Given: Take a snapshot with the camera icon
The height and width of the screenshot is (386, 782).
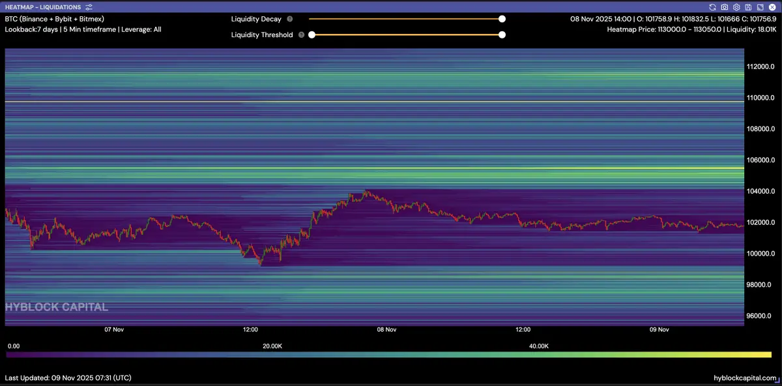Looking at the screenshot, I should tap(724, 7).
